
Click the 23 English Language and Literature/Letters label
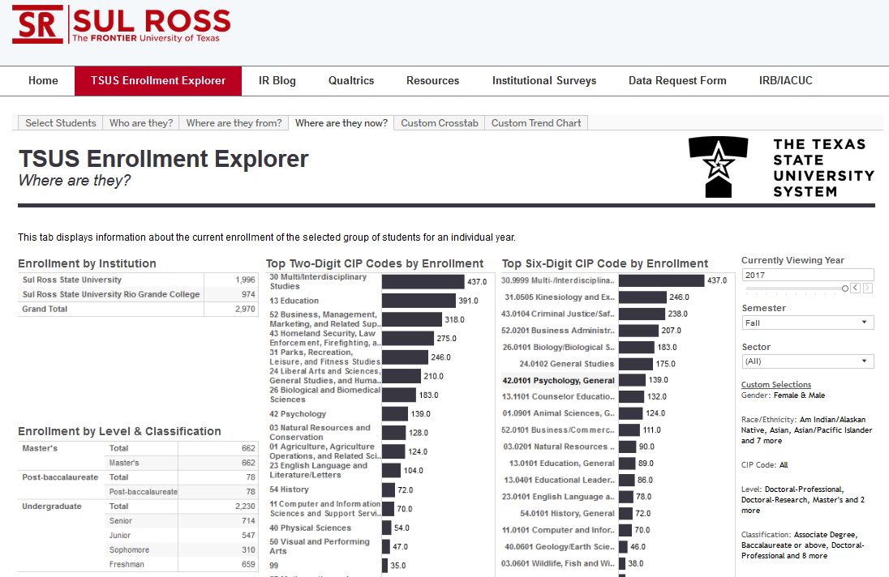coord(318,470)
